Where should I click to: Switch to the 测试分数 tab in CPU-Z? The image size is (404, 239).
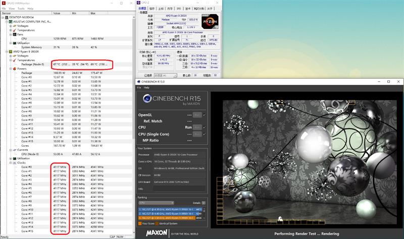point(198,9)
